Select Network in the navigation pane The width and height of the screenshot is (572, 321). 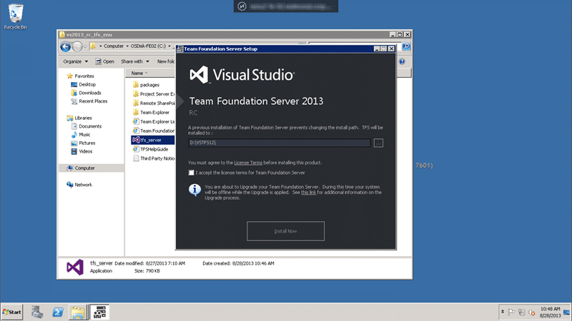pyautogui.click(x=79, y=185)
